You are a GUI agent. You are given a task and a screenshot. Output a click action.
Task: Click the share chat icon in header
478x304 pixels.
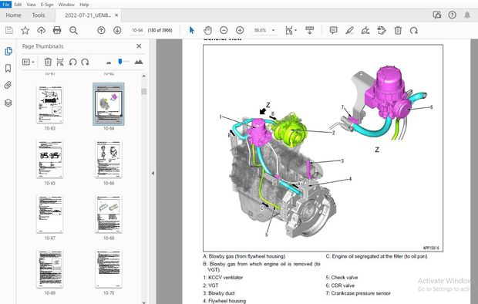pyautogui.click(x=437, y=15)
